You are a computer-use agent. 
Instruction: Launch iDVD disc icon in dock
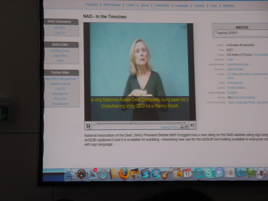pos(156,173)
